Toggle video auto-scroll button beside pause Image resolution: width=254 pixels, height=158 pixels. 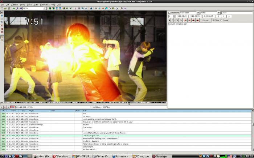12,107
